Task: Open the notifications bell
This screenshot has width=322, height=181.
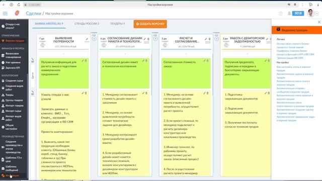Action: 289,14
